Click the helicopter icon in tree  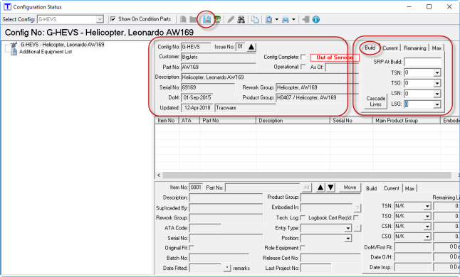14,45
